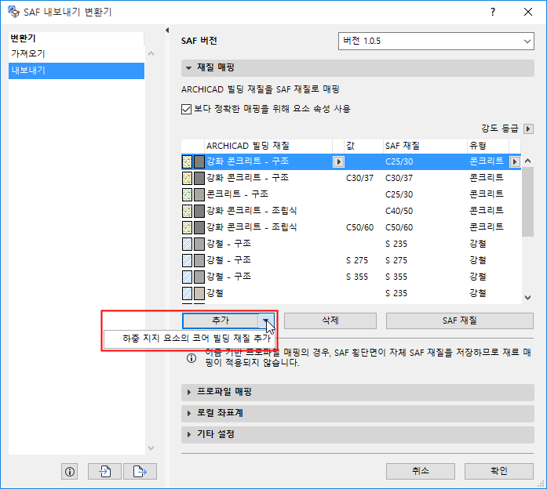The height and width of the screenshot is (489, 547).
Task: Expand the 프로파일 매핑 section
Action: [x=188, y=392]
